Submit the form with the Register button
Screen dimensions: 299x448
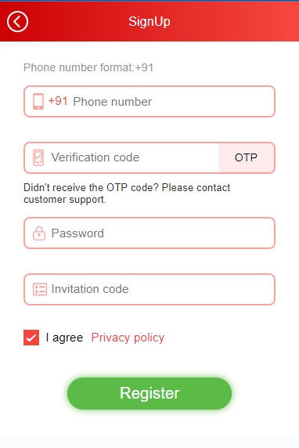(149, 393)
